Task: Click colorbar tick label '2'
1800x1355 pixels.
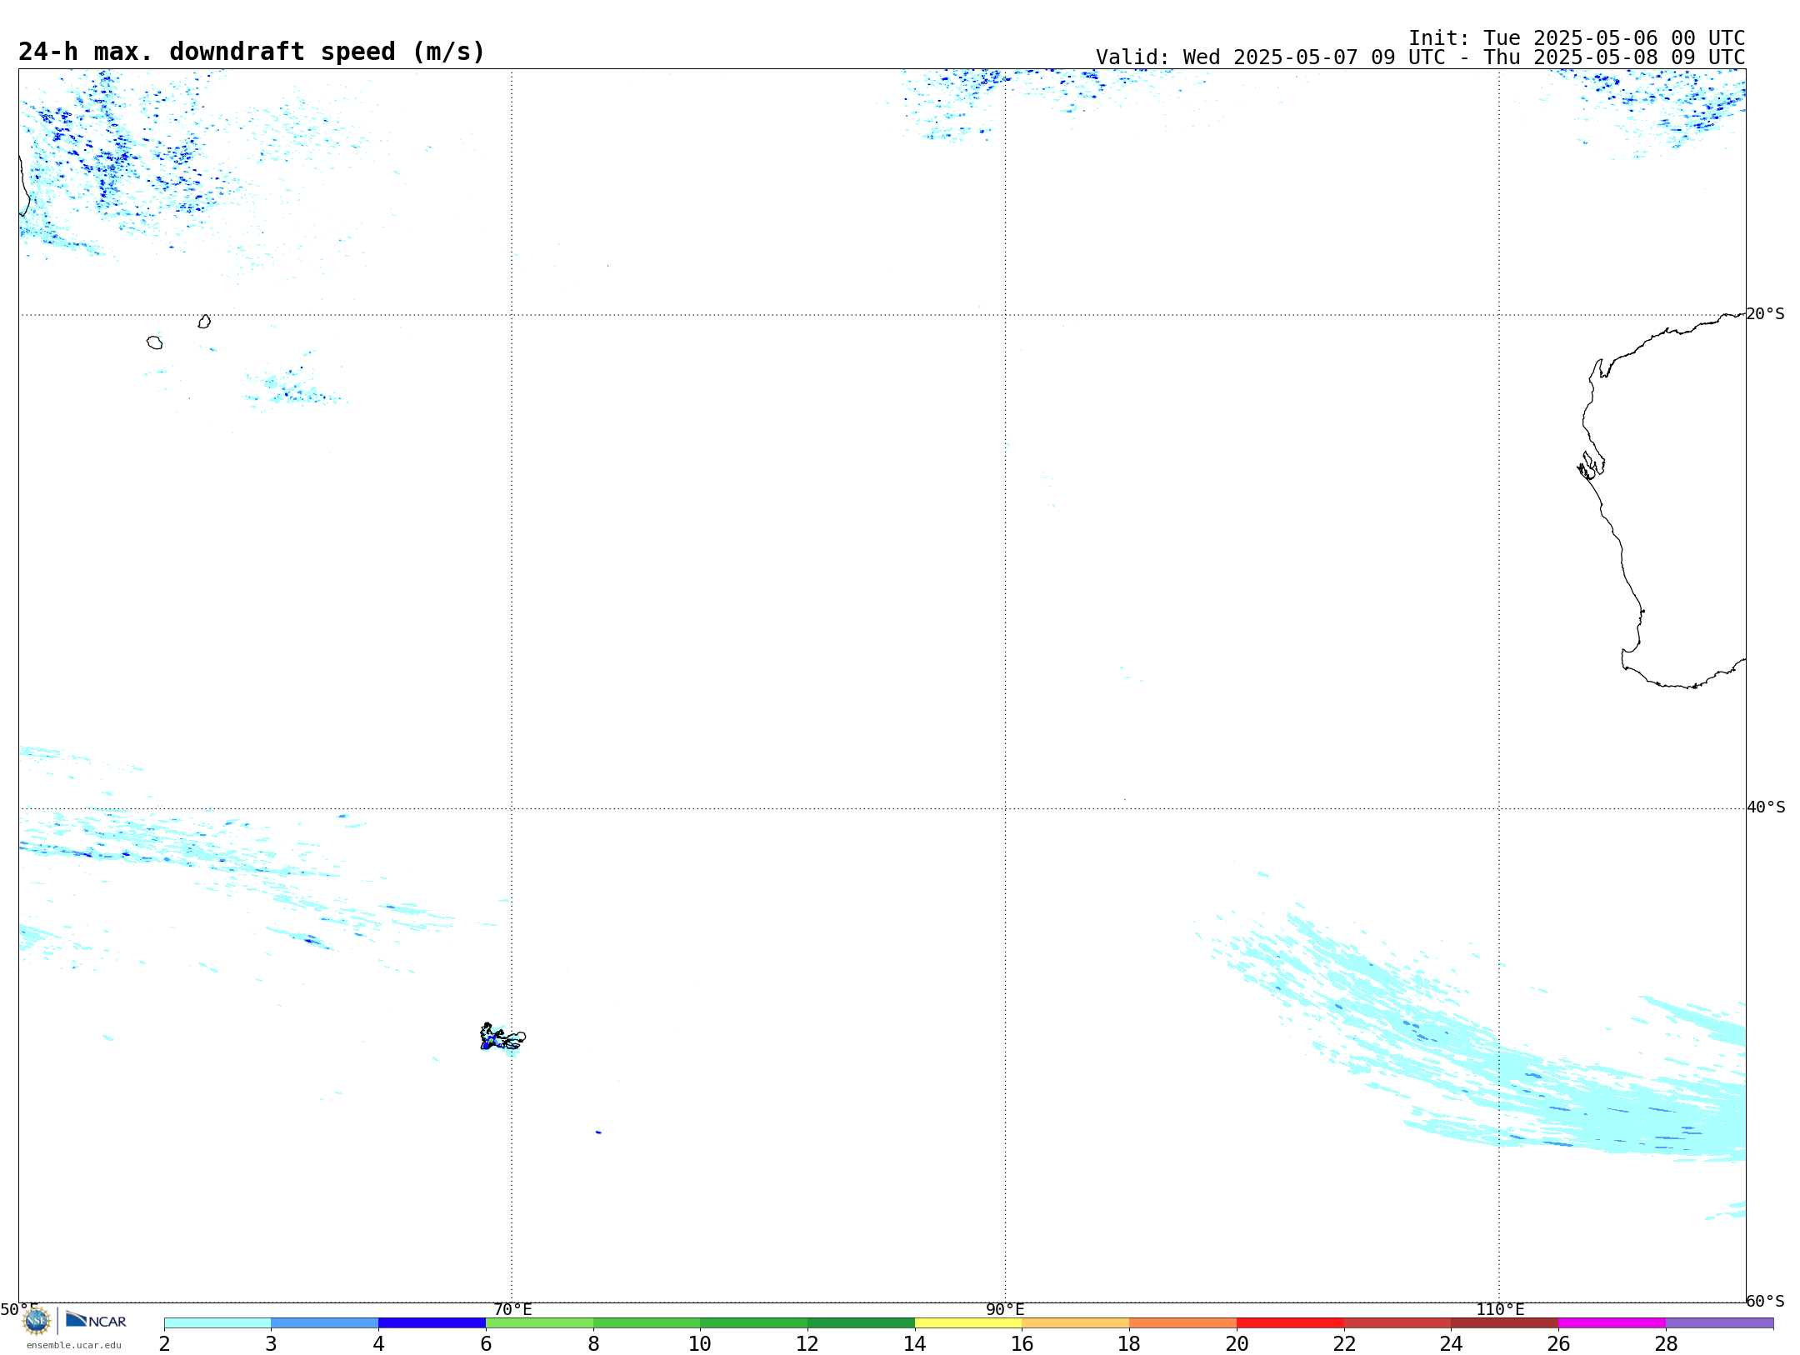Action: coord(164,1343)
